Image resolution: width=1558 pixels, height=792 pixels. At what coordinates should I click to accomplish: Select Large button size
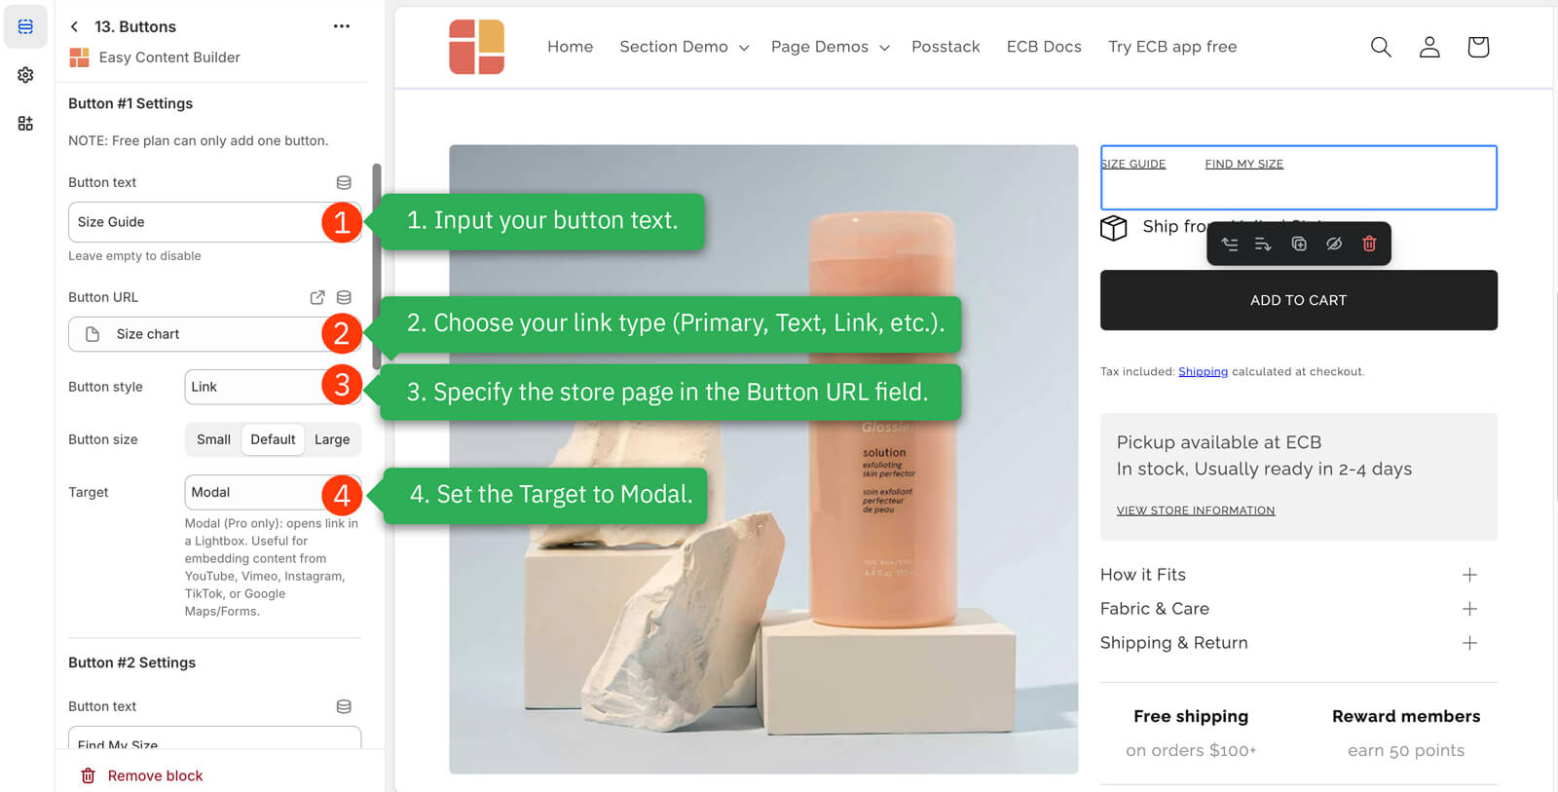[x=331, y=439]
